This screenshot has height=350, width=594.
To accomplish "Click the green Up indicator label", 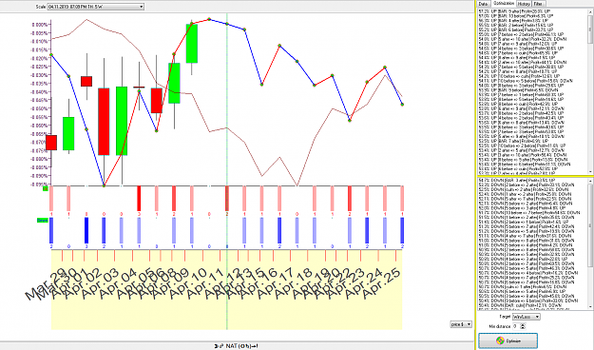I will click(45, 188).
